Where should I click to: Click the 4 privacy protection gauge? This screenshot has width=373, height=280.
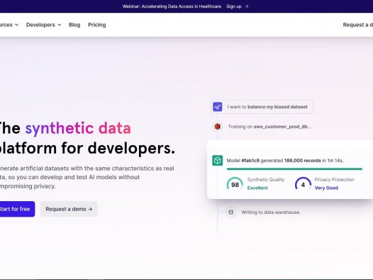303,184
